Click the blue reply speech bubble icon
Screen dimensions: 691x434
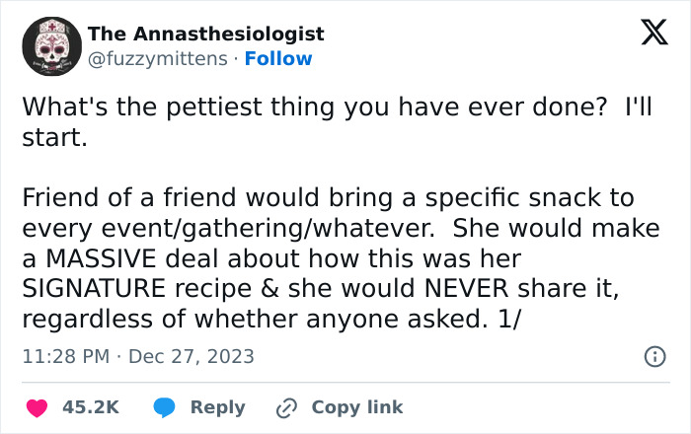(165, 407)
